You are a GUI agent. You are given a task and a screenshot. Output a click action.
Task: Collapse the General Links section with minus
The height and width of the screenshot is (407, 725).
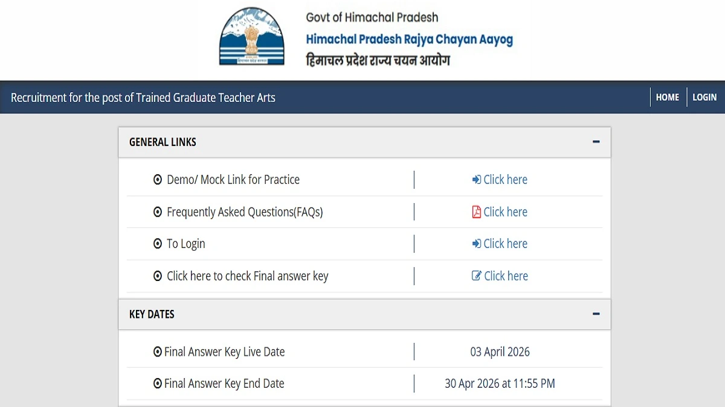596,142
